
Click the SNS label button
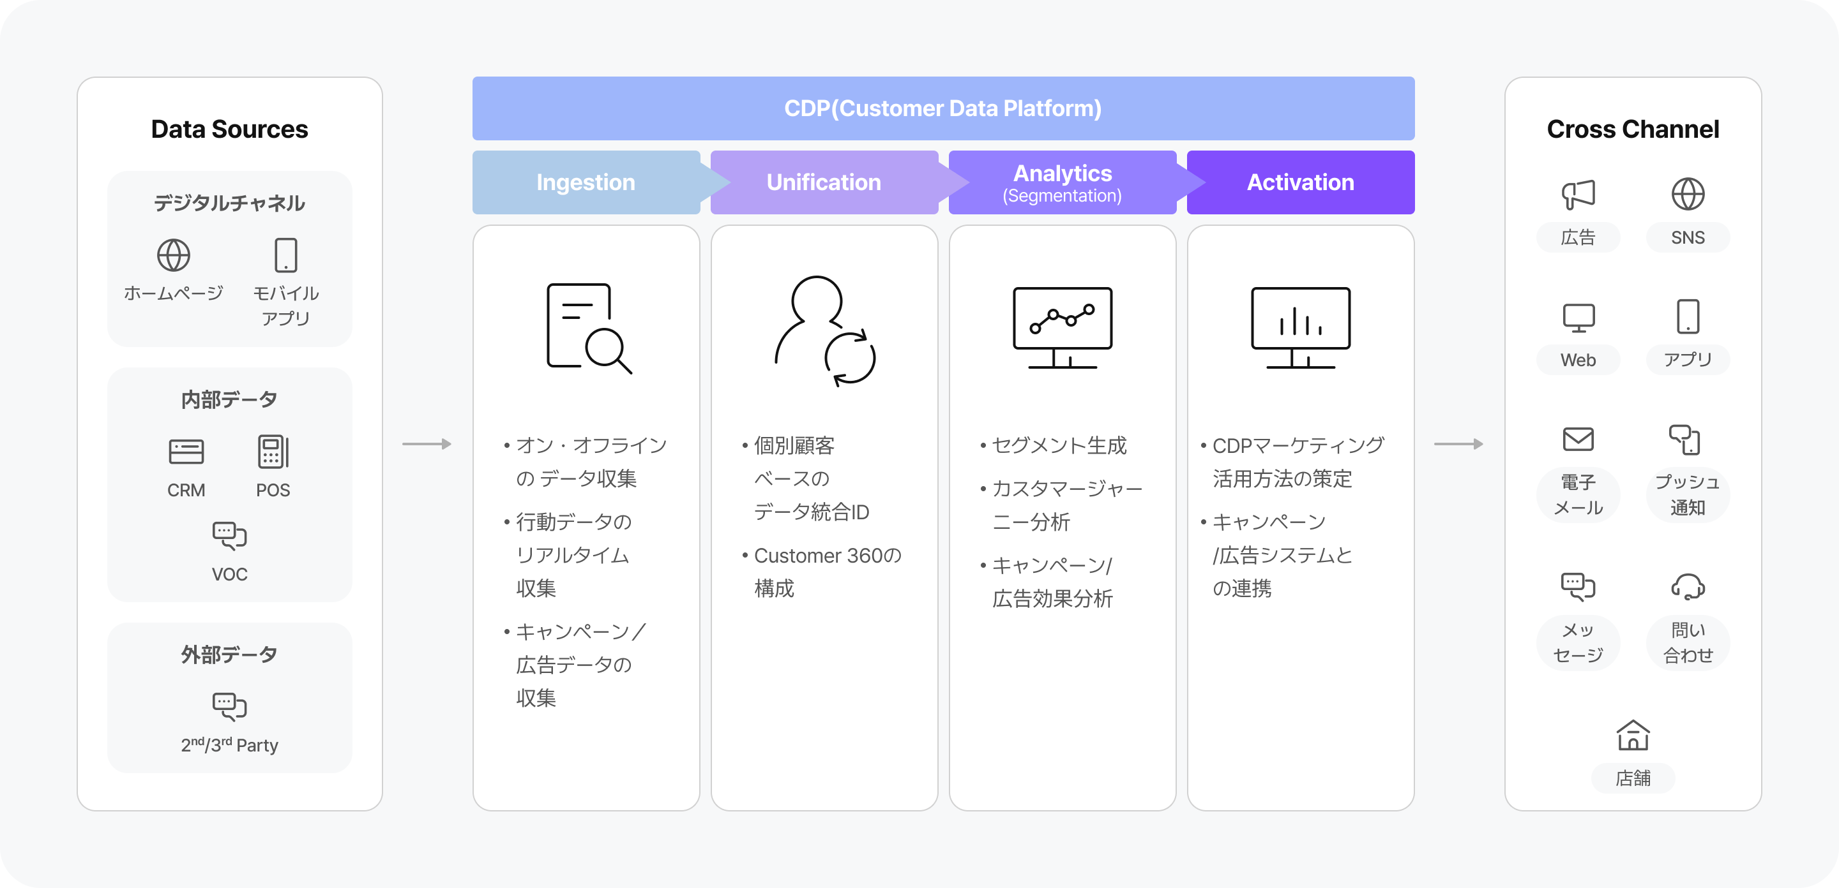1688,237
